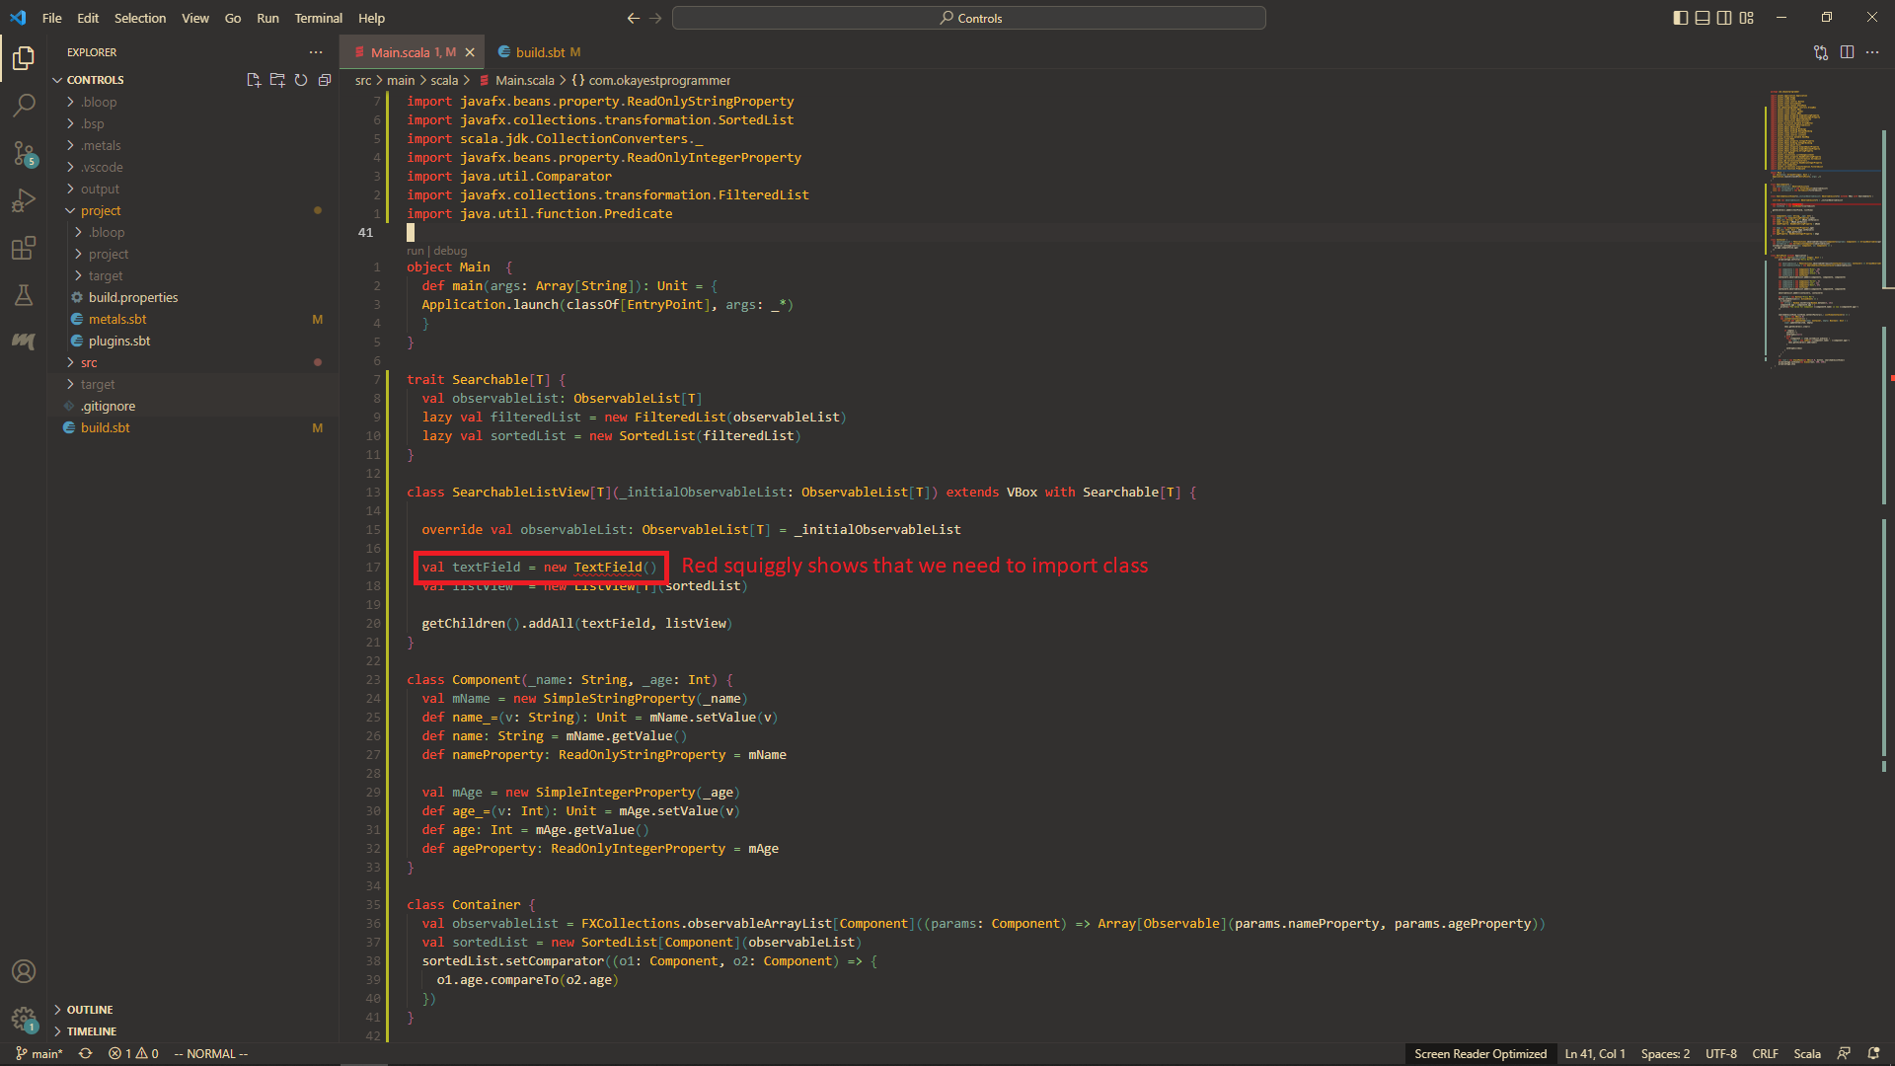Open the Terminal menu
1895x1066 pixels.
pyautogui.click(x=318, y=18)
